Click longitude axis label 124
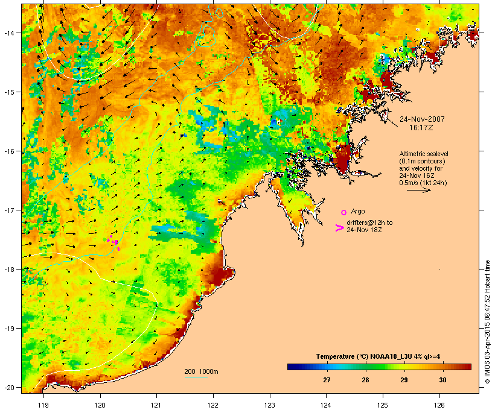 [326, 405]
